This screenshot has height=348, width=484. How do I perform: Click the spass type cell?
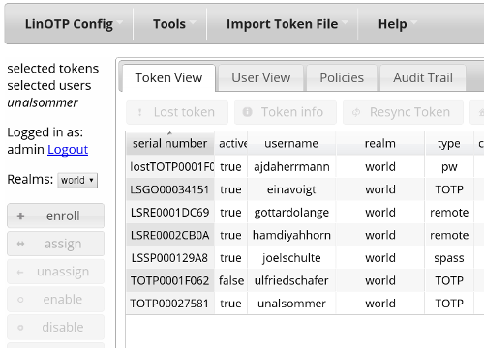tap(449, 258)
